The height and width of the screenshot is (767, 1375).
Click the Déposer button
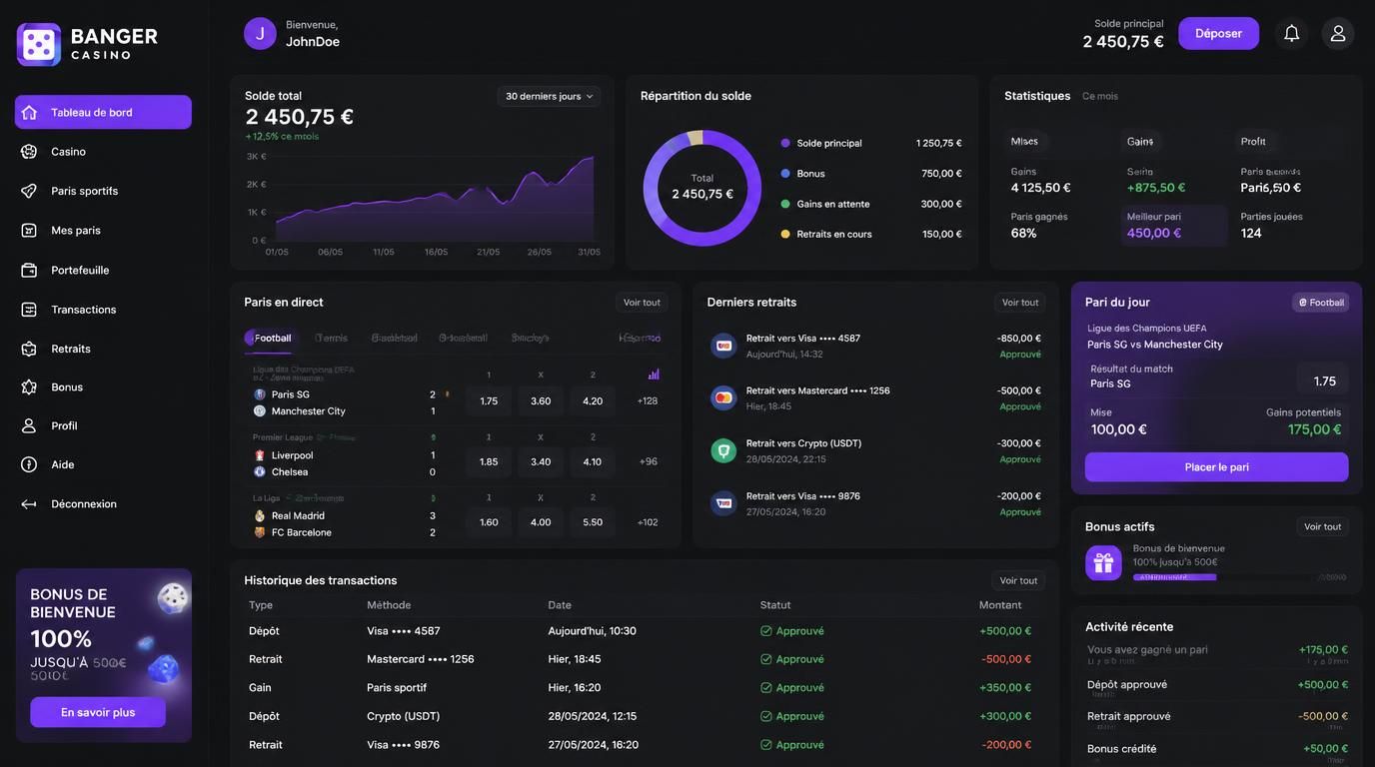click(x=1218, y=33)
